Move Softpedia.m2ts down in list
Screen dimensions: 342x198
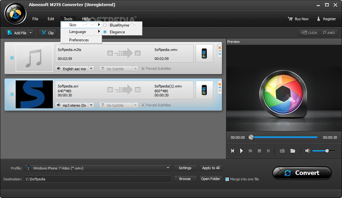[x=220, y=54]
